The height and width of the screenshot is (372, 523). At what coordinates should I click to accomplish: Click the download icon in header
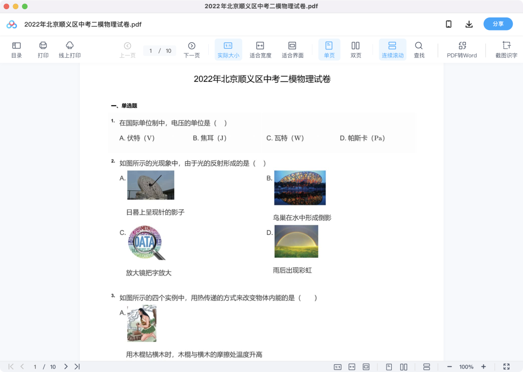469,24
